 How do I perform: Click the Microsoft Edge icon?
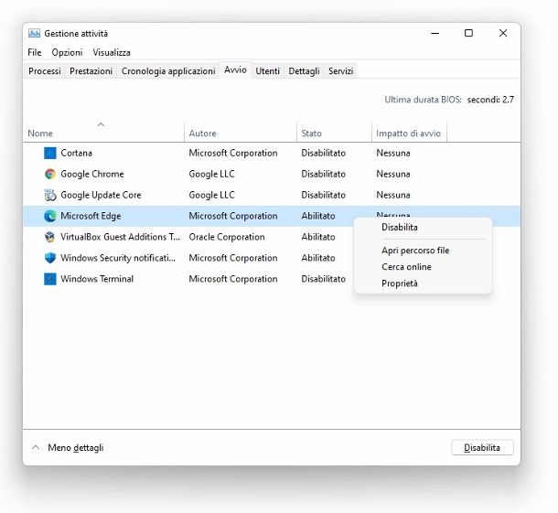(49, 216)
